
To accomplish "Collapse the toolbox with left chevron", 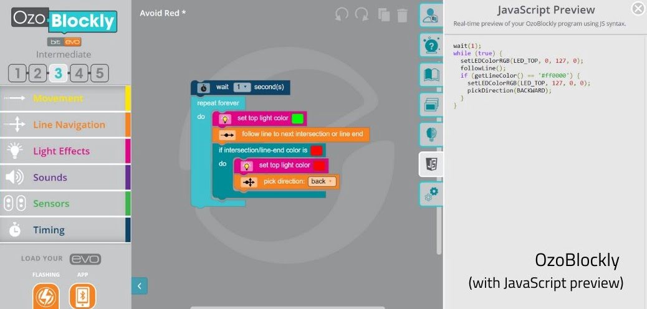I will (140, 286).
